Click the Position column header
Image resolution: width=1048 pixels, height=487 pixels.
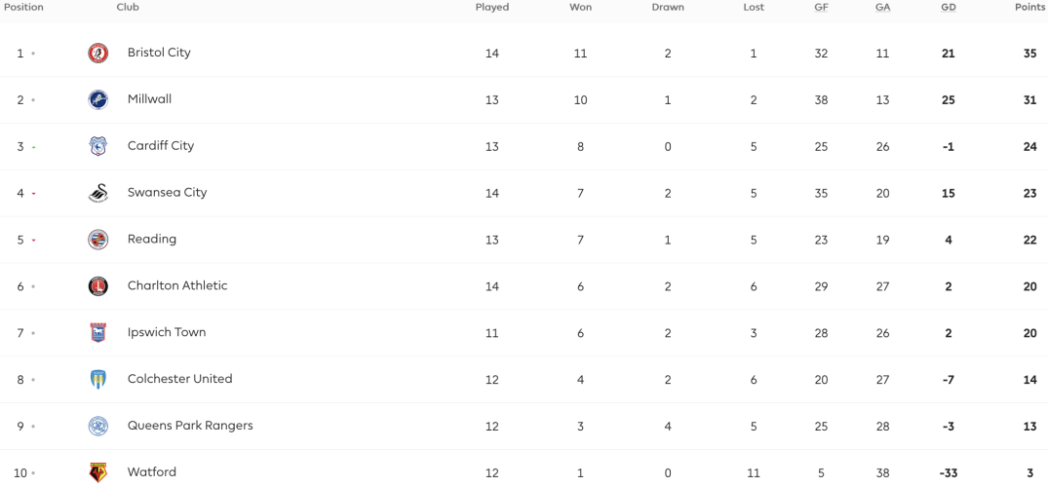23,8
